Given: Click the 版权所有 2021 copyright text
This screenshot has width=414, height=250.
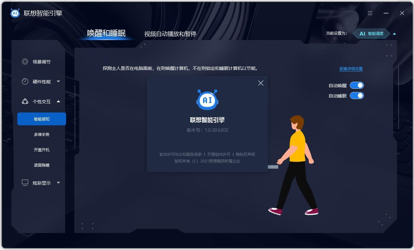Looking at the screenshot, I should (207, 161).
